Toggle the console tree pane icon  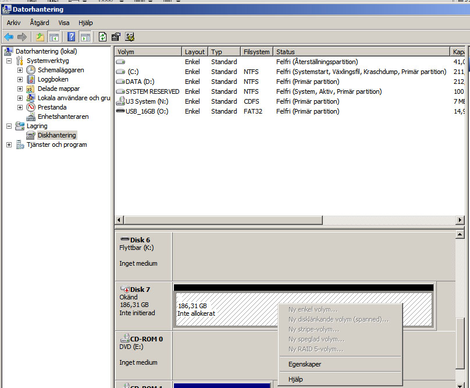click(x=54, y=37)
